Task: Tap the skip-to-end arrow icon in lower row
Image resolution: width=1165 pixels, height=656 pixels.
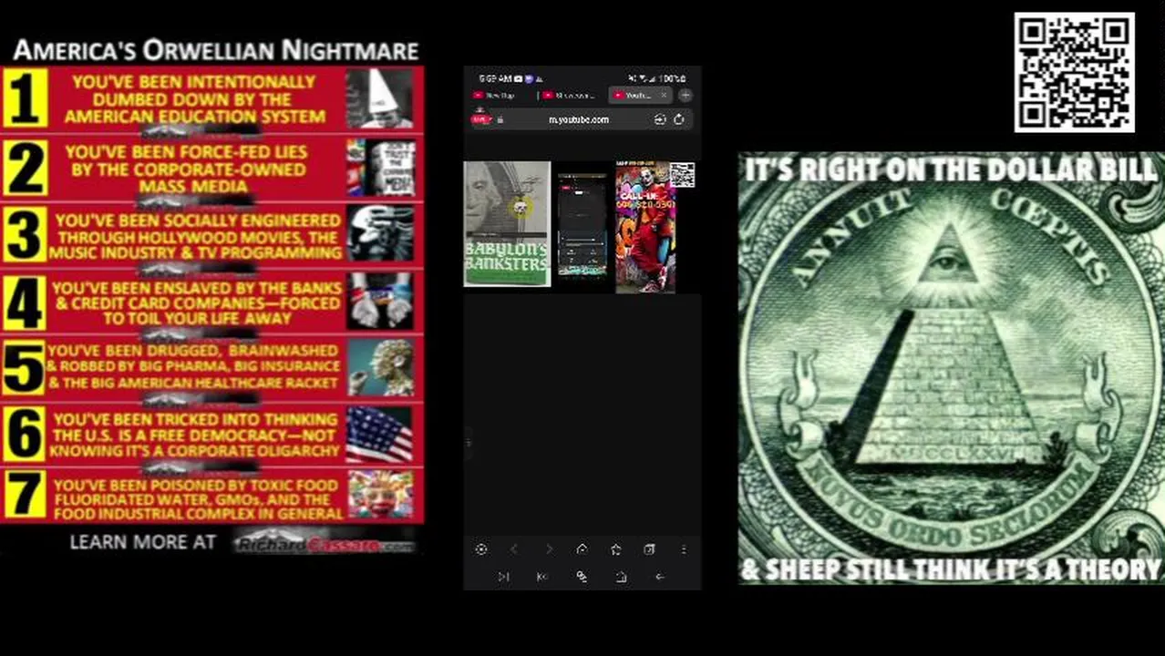Action: pos(503,577)
